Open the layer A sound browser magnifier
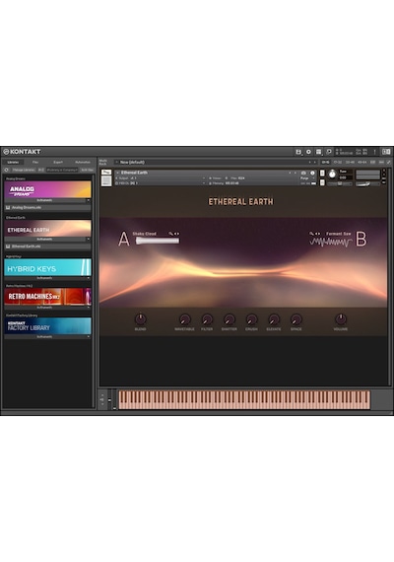 click(170, 234)
